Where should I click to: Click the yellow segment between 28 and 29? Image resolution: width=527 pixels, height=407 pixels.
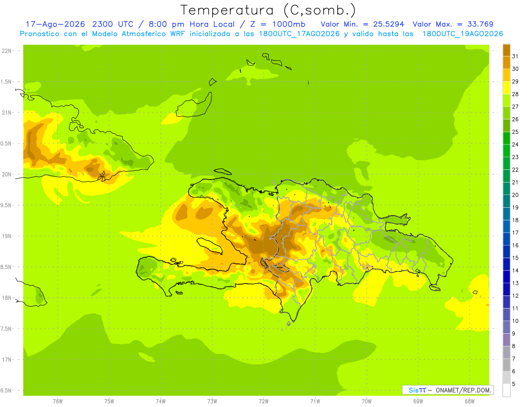point(506,88)
